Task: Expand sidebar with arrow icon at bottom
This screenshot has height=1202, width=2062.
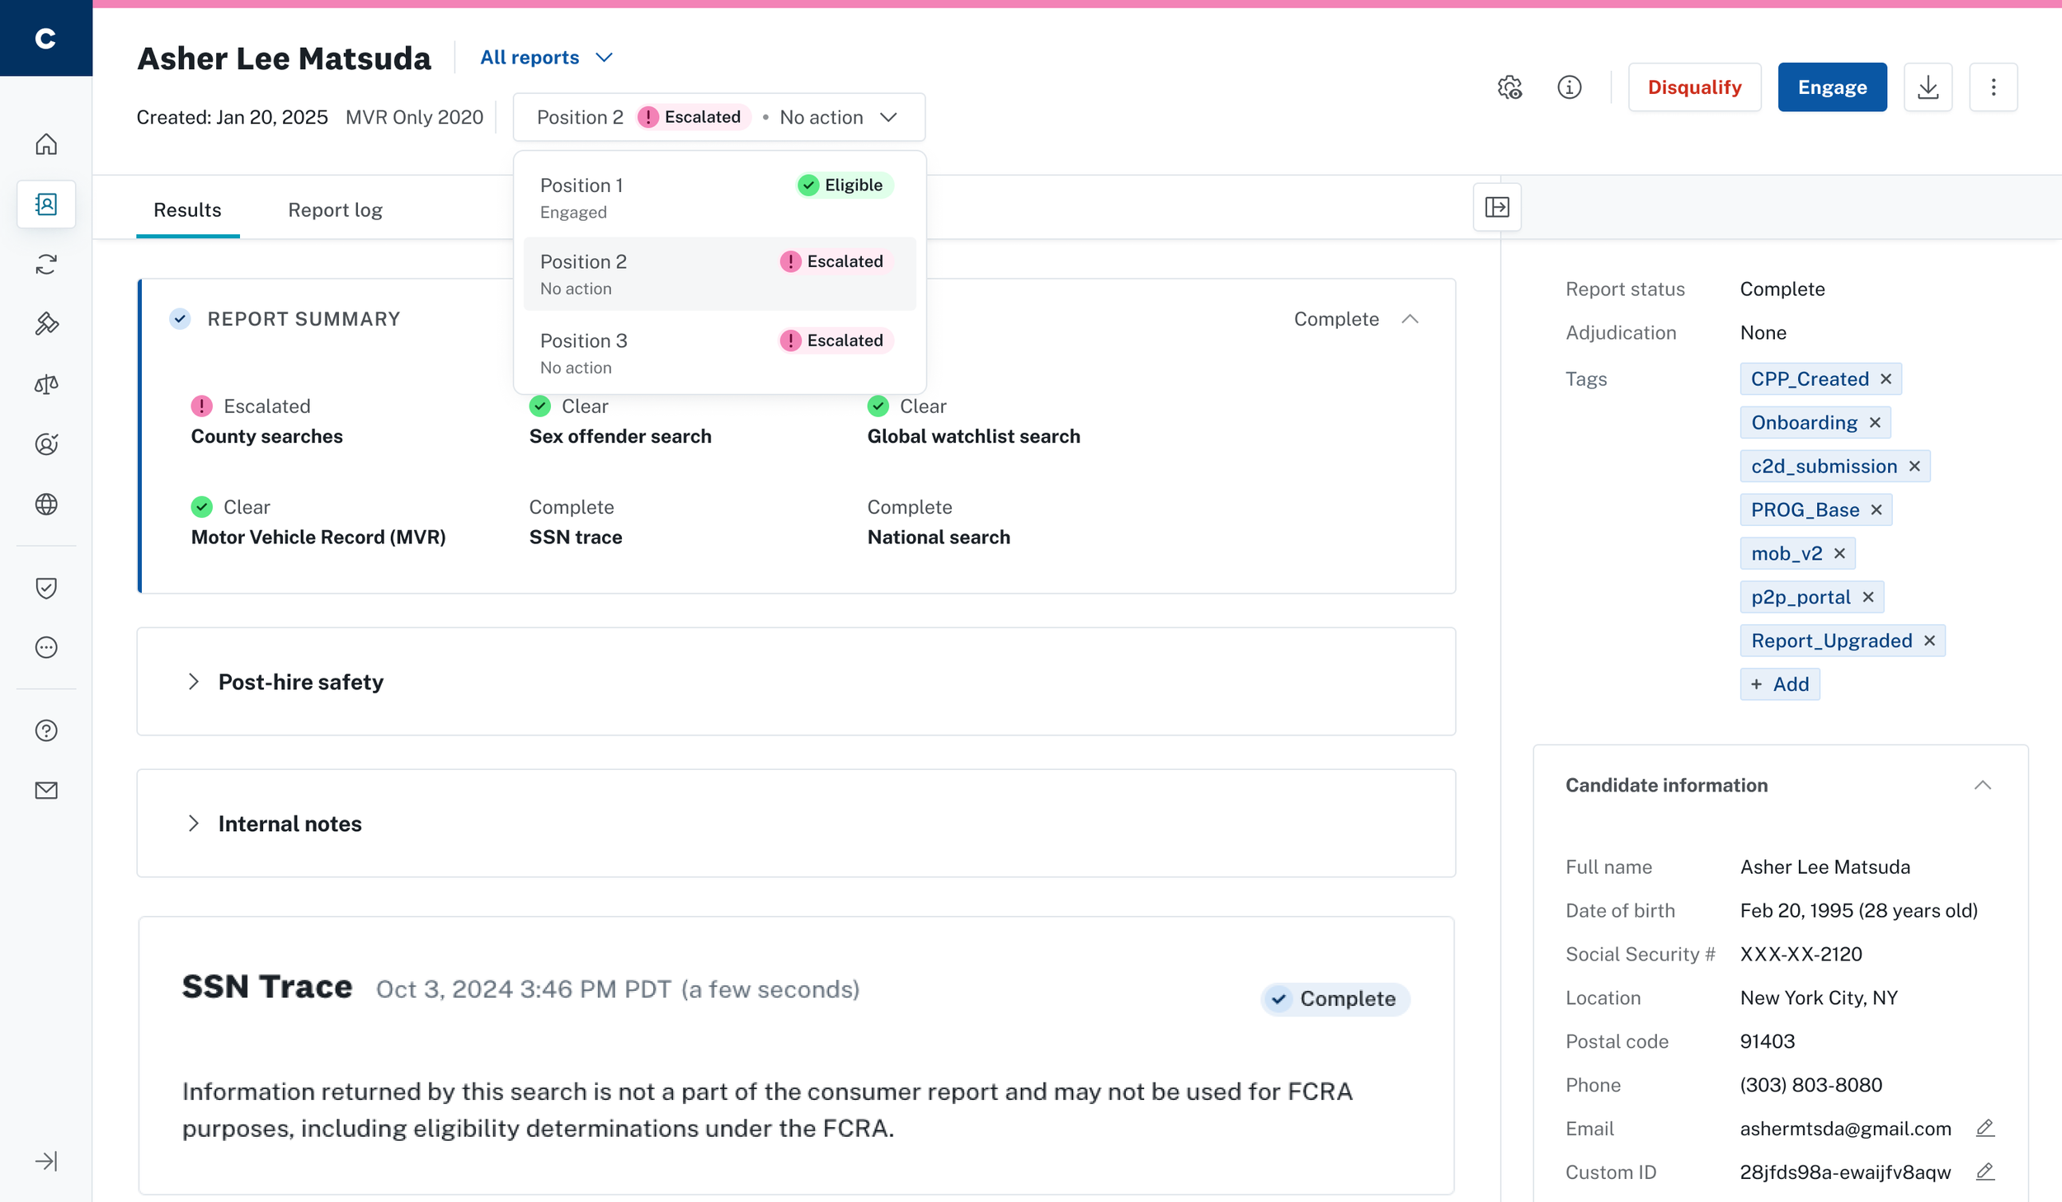Action: (46, 1161)
